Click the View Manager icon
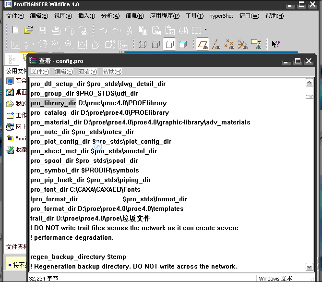Image resolution: width=322 pixels, height=282 pixels. 123,44
